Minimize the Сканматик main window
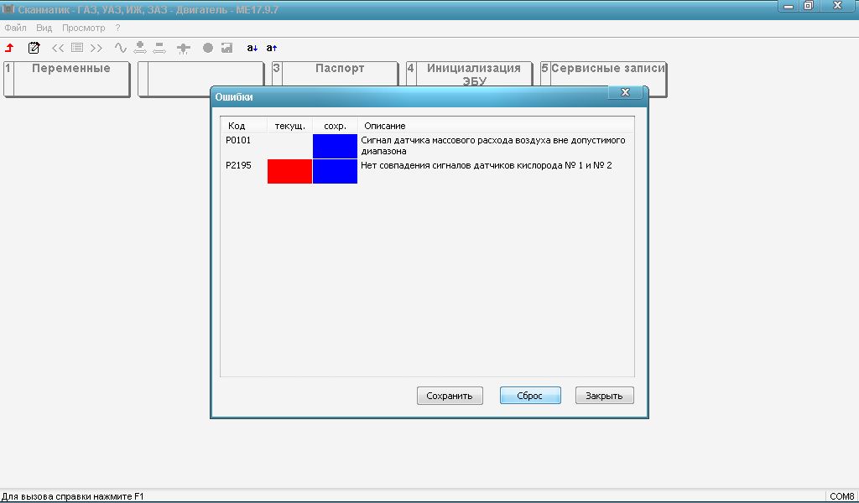Screen dimensions: 859x503 point(789,7)
